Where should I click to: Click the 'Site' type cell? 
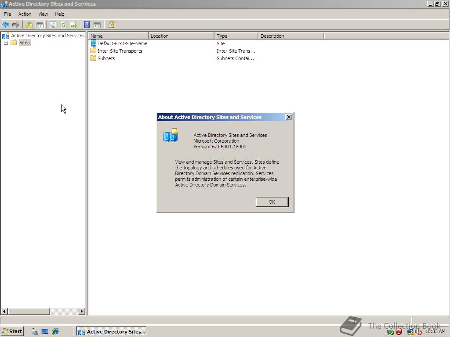[x=221, y=43]
